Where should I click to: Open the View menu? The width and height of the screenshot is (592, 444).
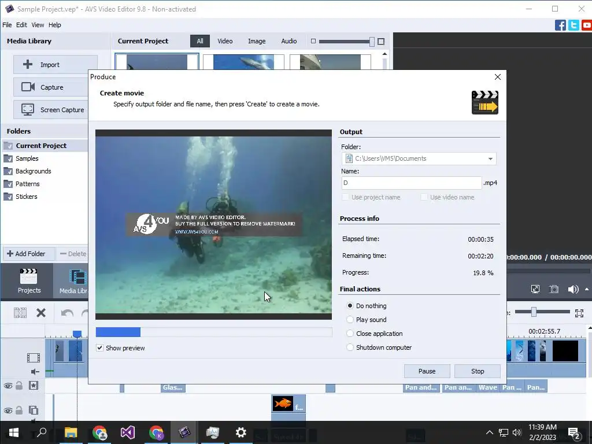tap(38, 25)
